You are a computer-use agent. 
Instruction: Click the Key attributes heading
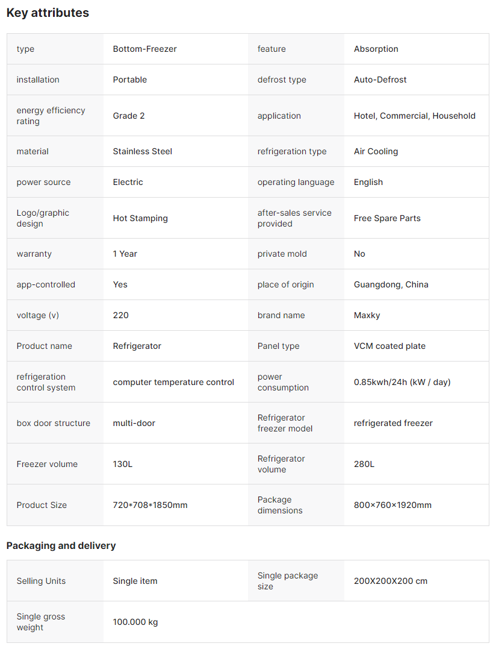pos(48,13)
